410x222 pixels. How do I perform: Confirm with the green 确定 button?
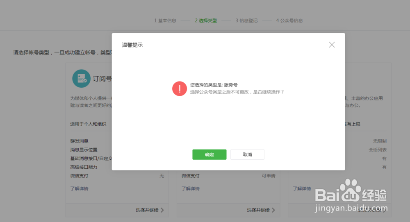pos(209,154)
